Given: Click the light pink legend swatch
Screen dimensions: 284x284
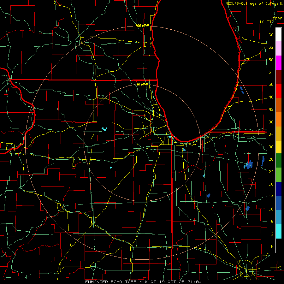Looking at the screenshot, I should point(279,49).
